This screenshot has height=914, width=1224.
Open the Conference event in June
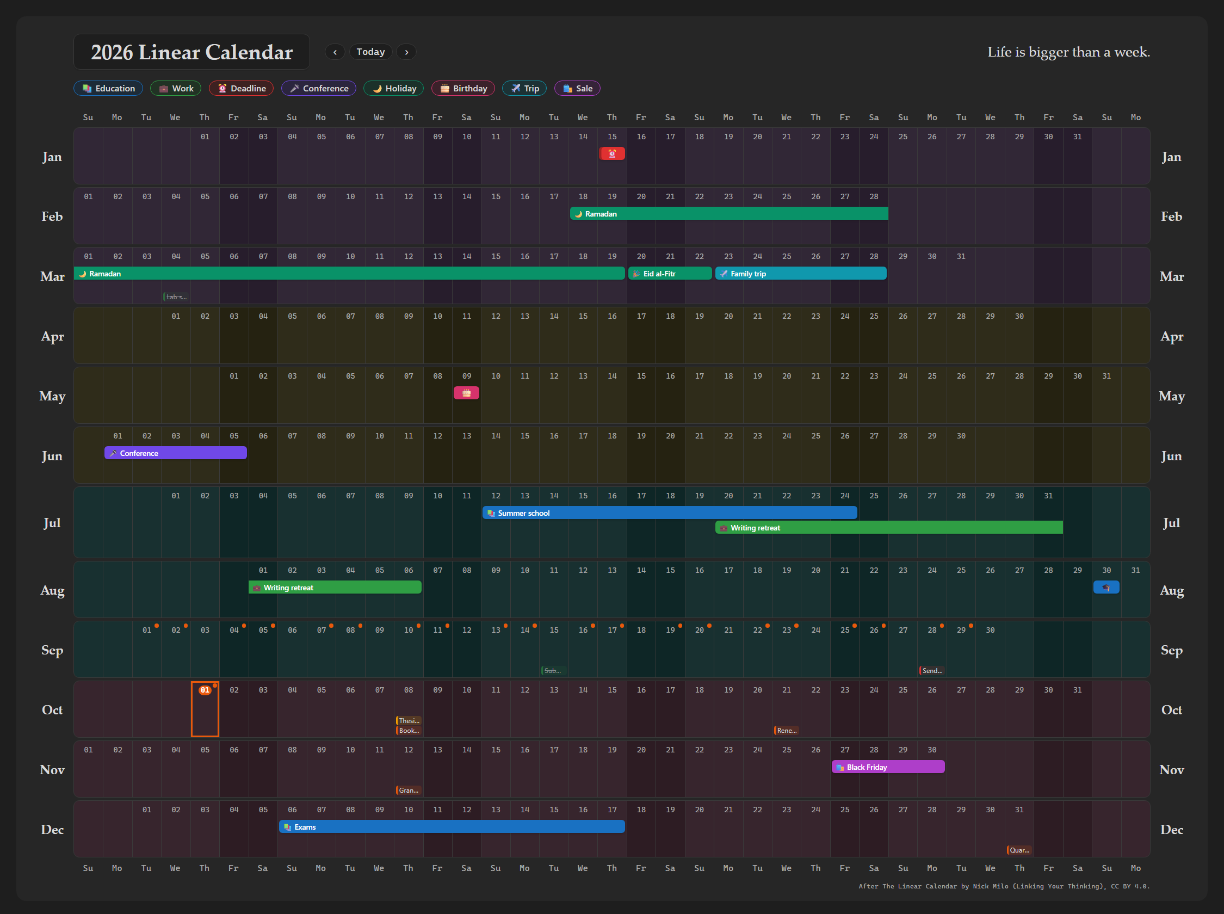point(176,453)
